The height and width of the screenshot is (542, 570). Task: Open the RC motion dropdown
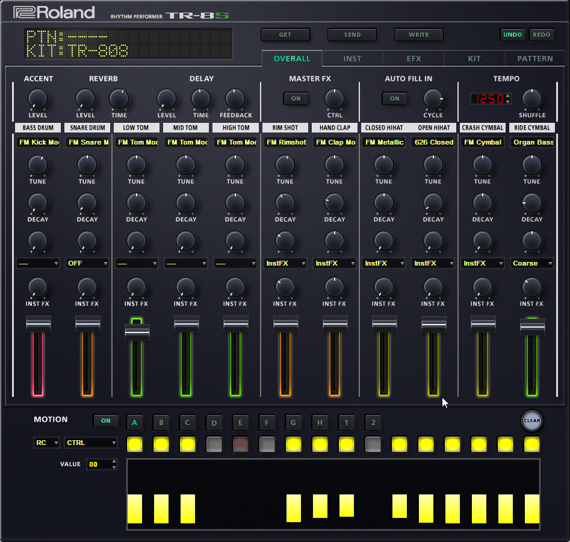click(x=46, y=443)
